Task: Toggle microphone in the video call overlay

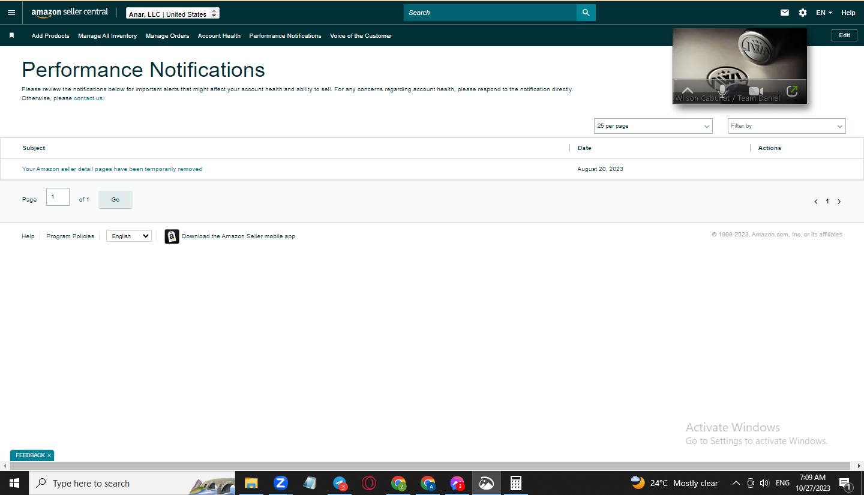Action: pos(722,91)
